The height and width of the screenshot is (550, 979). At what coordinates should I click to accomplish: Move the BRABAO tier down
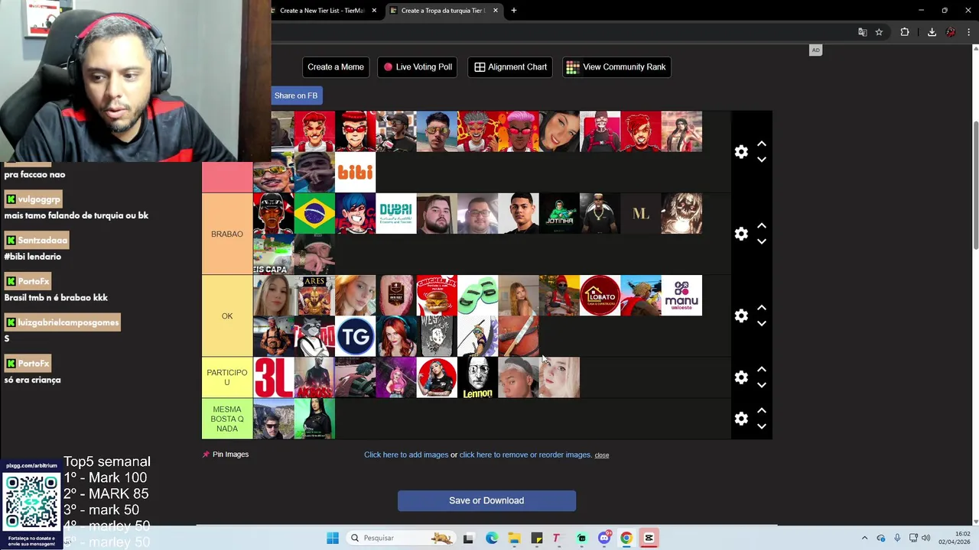click(762, 241)
